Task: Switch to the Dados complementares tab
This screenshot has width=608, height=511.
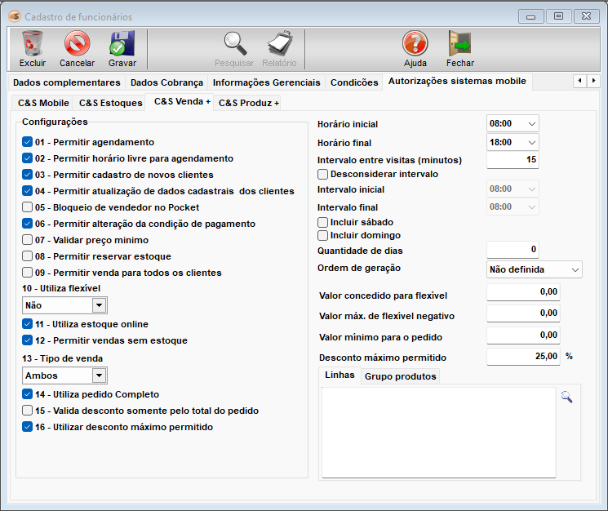Action: [67, 82]
